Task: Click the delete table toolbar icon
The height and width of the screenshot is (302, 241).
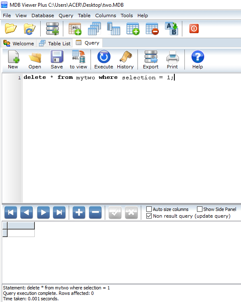Action: (x=152, y=29)
